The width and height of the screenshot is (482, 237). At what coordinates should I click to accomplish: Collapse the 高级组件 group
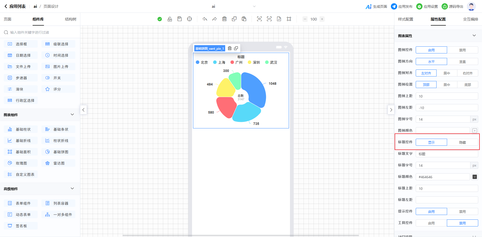pos(72,189)
